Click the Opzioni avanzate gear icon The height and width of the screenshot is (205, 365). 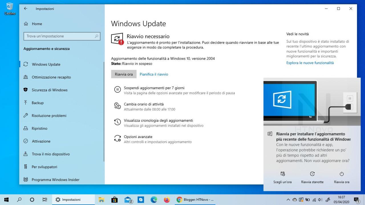[117, 139]
